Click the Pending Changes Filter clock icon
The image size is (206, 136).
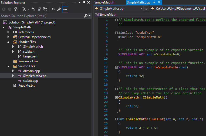click(x=24, y=9)
